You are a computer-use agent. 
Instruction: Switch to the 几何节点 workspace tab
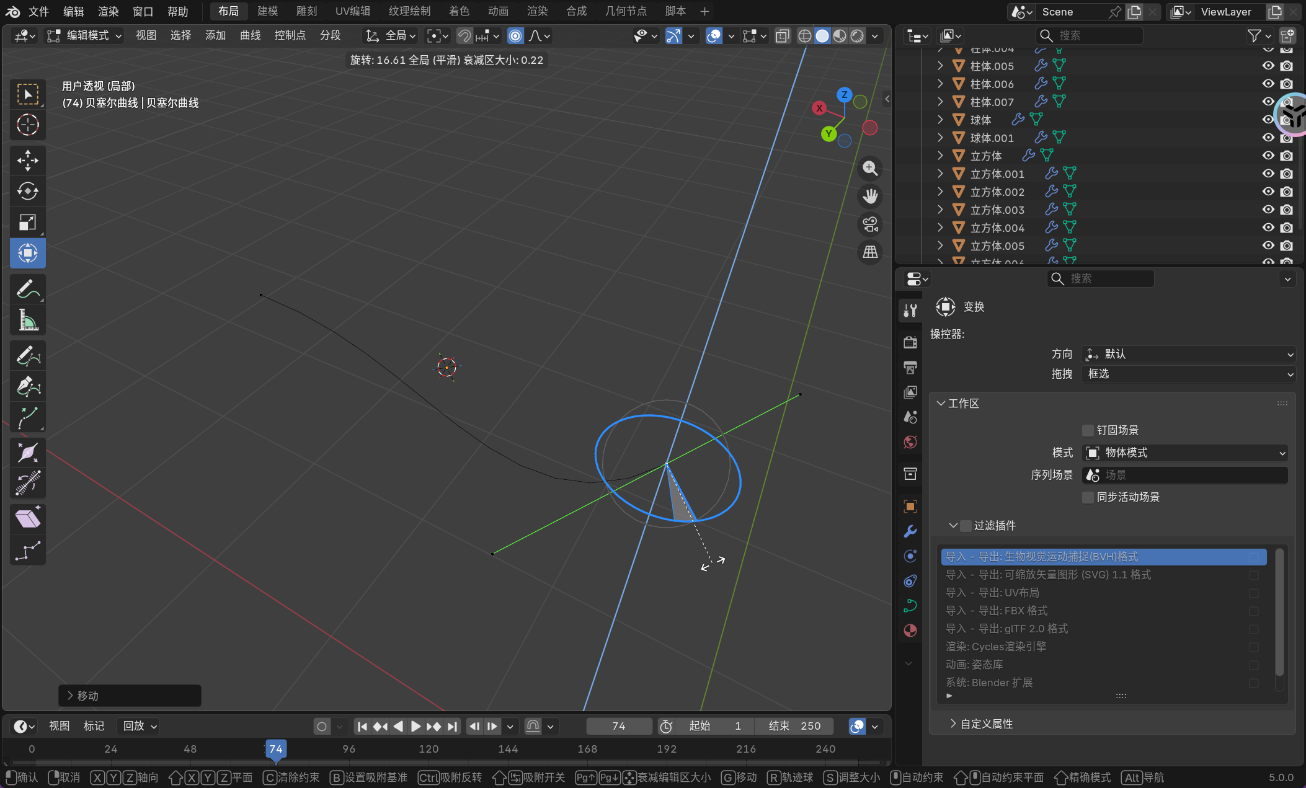point(625,11)
